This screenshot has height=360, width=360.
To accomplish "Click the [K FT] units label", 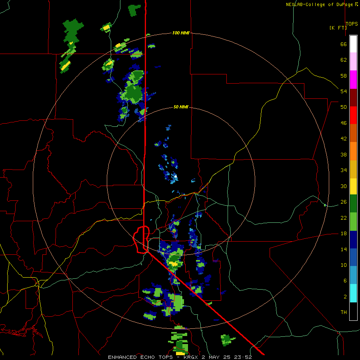I will click(338, 28).
